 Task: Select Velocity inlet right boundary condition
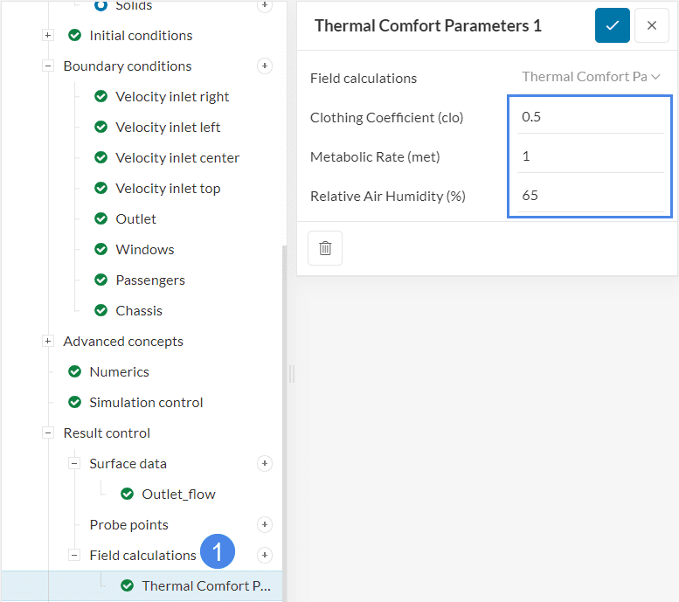172,97
